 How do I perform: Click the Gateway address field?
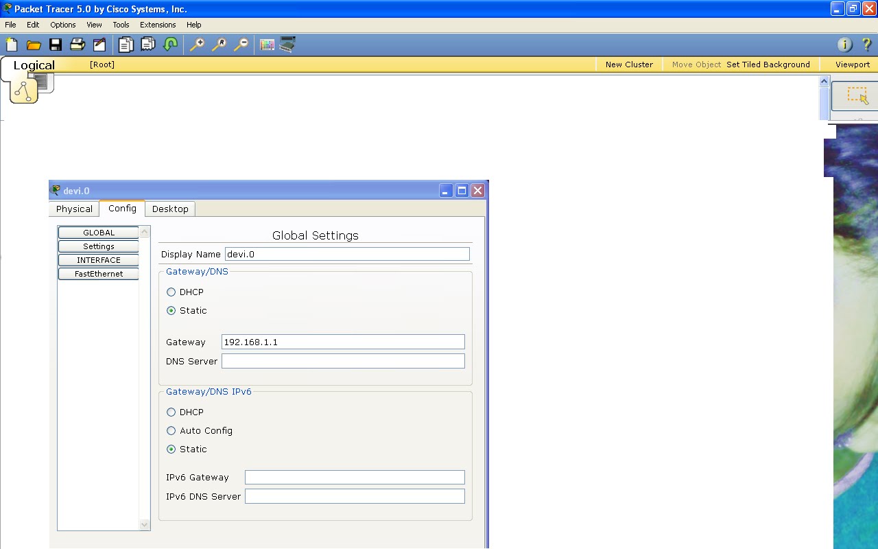coord(343,342)
